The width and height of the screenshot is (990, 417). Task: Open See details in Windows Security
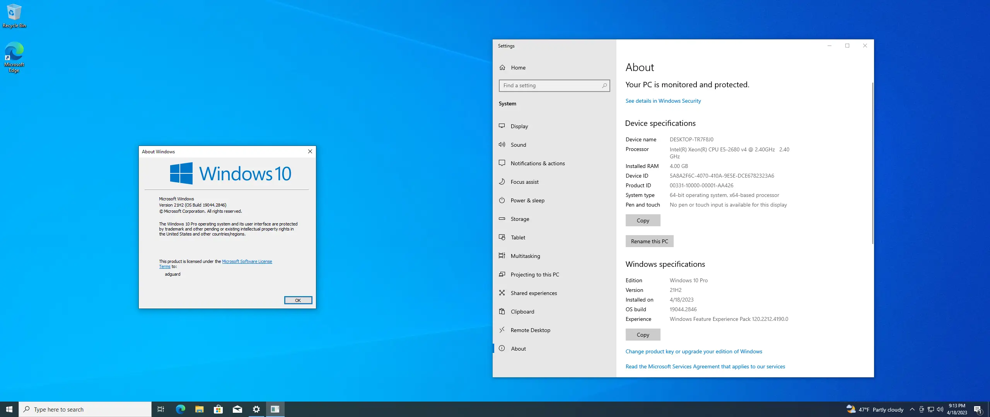pyautogui.click(x=663, y=100)
